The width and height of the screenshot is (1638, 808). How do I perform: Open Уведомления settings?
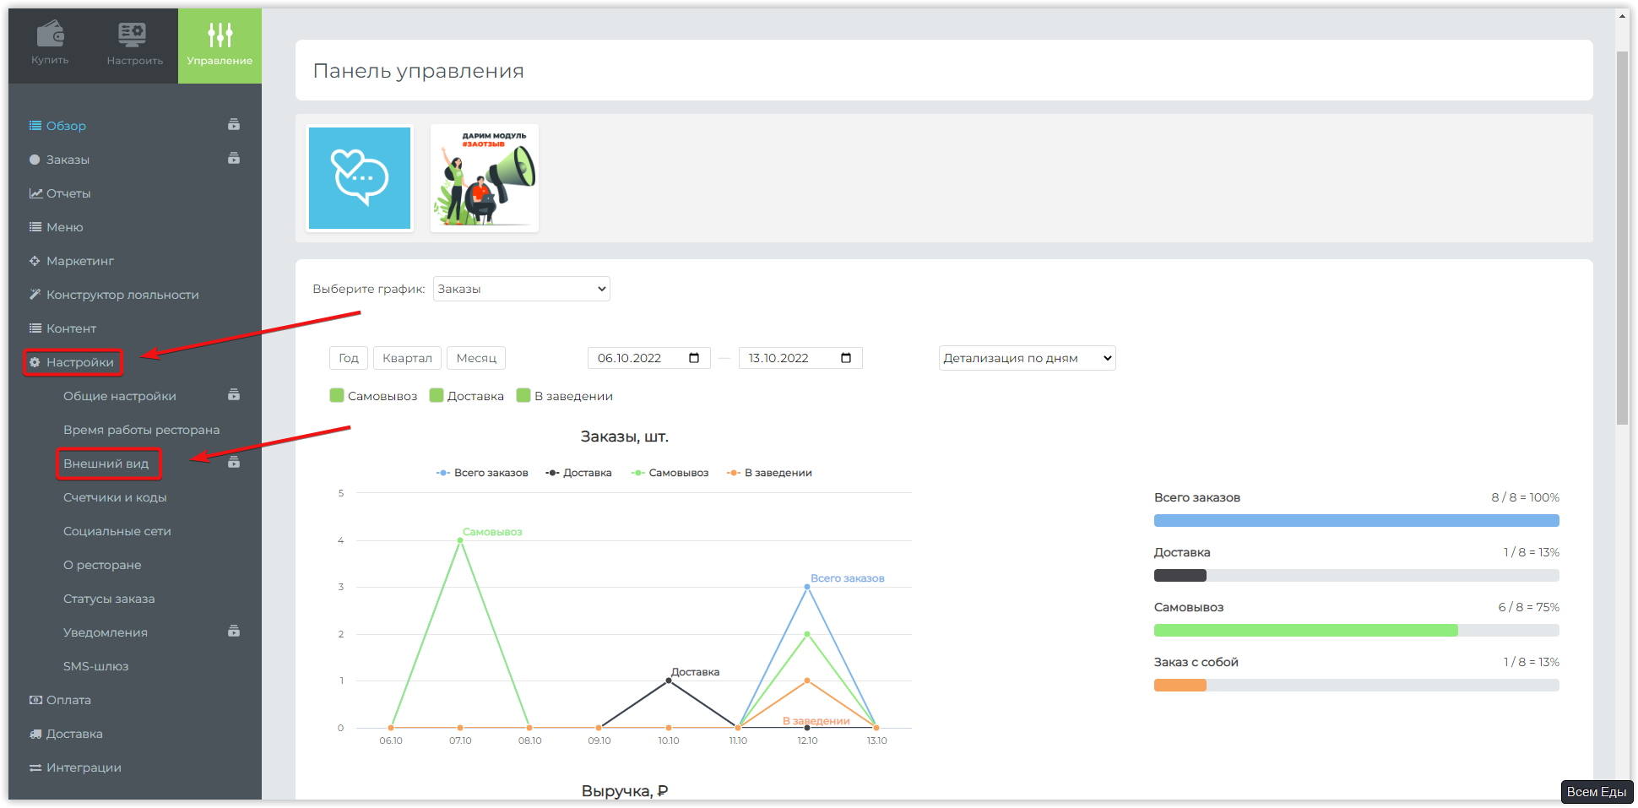pos(106,632)
